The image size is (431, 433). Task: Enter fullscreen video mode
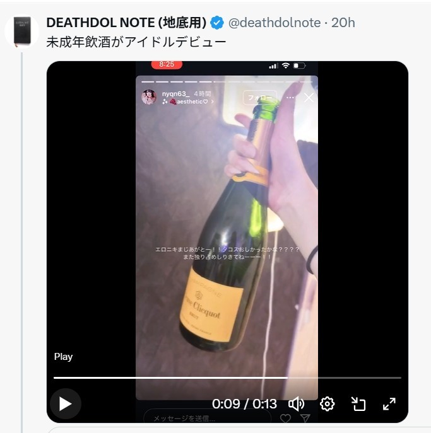pyautogui.click(x=389, y=404)
